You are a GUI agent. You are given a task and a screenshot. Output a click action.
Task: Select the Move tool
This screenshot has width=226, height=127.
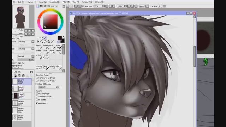pos(38,42)
